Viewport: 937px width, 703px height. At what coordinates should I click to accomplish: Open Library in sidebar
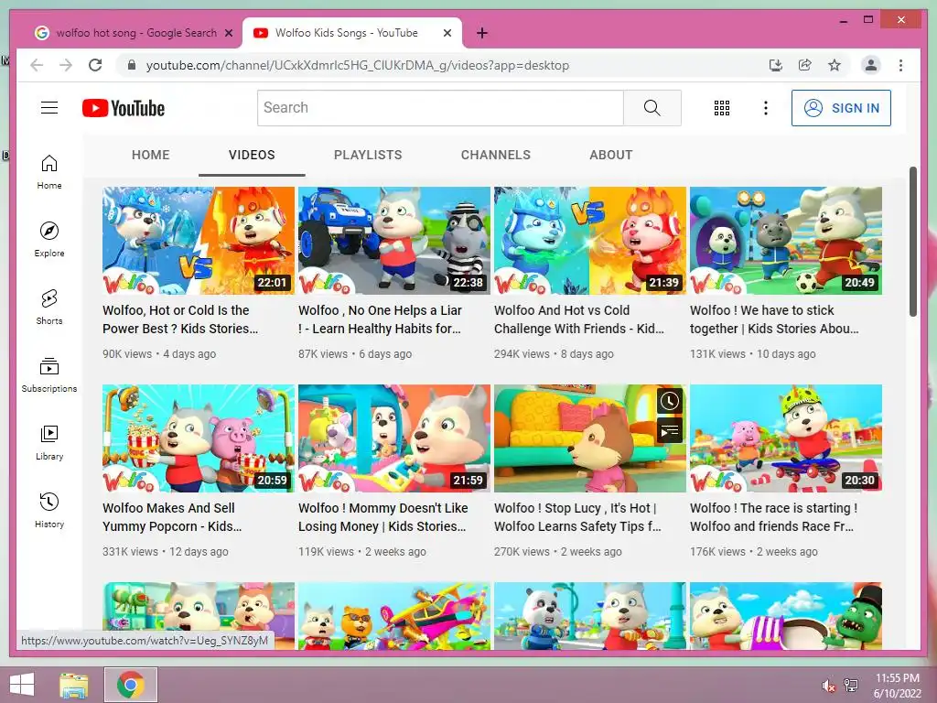click(x=49, y=442)
